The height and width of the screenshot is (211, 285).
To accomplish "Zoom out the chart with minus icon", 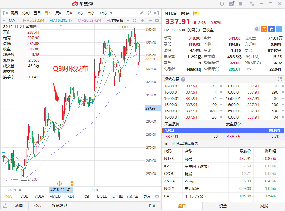I will pyautogui.click(x=150, y=21).
